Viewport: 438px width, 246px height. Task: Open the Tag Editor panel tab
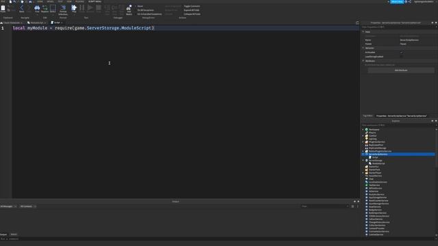[368, 115]
